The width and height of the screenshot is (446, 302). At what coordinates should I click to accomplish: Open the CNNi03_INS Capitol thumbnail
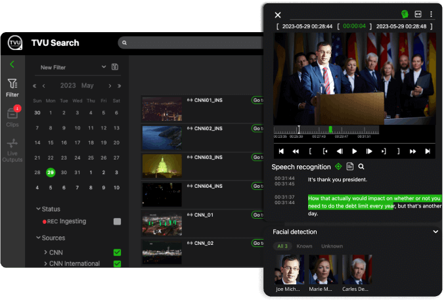[162, 166]
